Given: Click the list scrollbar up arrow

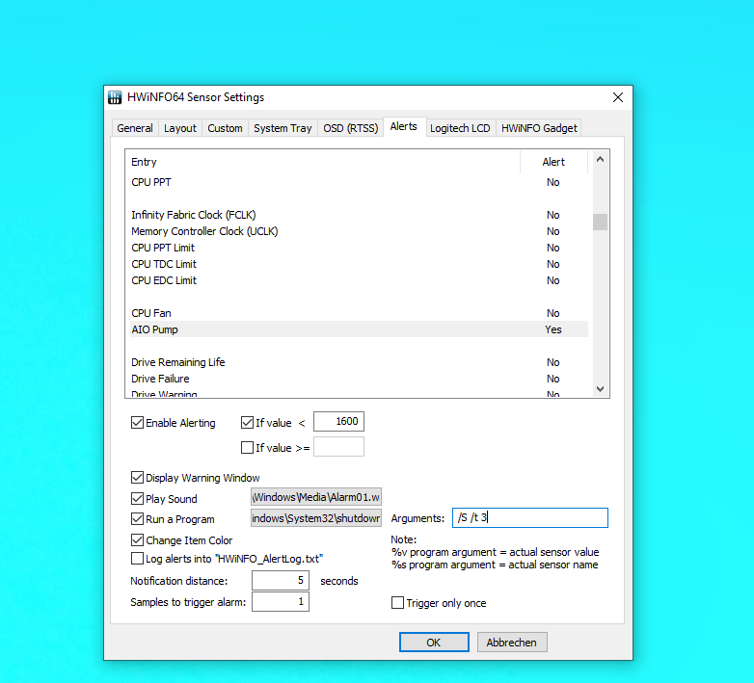Looking at the screenshot, I should (600, 160).
